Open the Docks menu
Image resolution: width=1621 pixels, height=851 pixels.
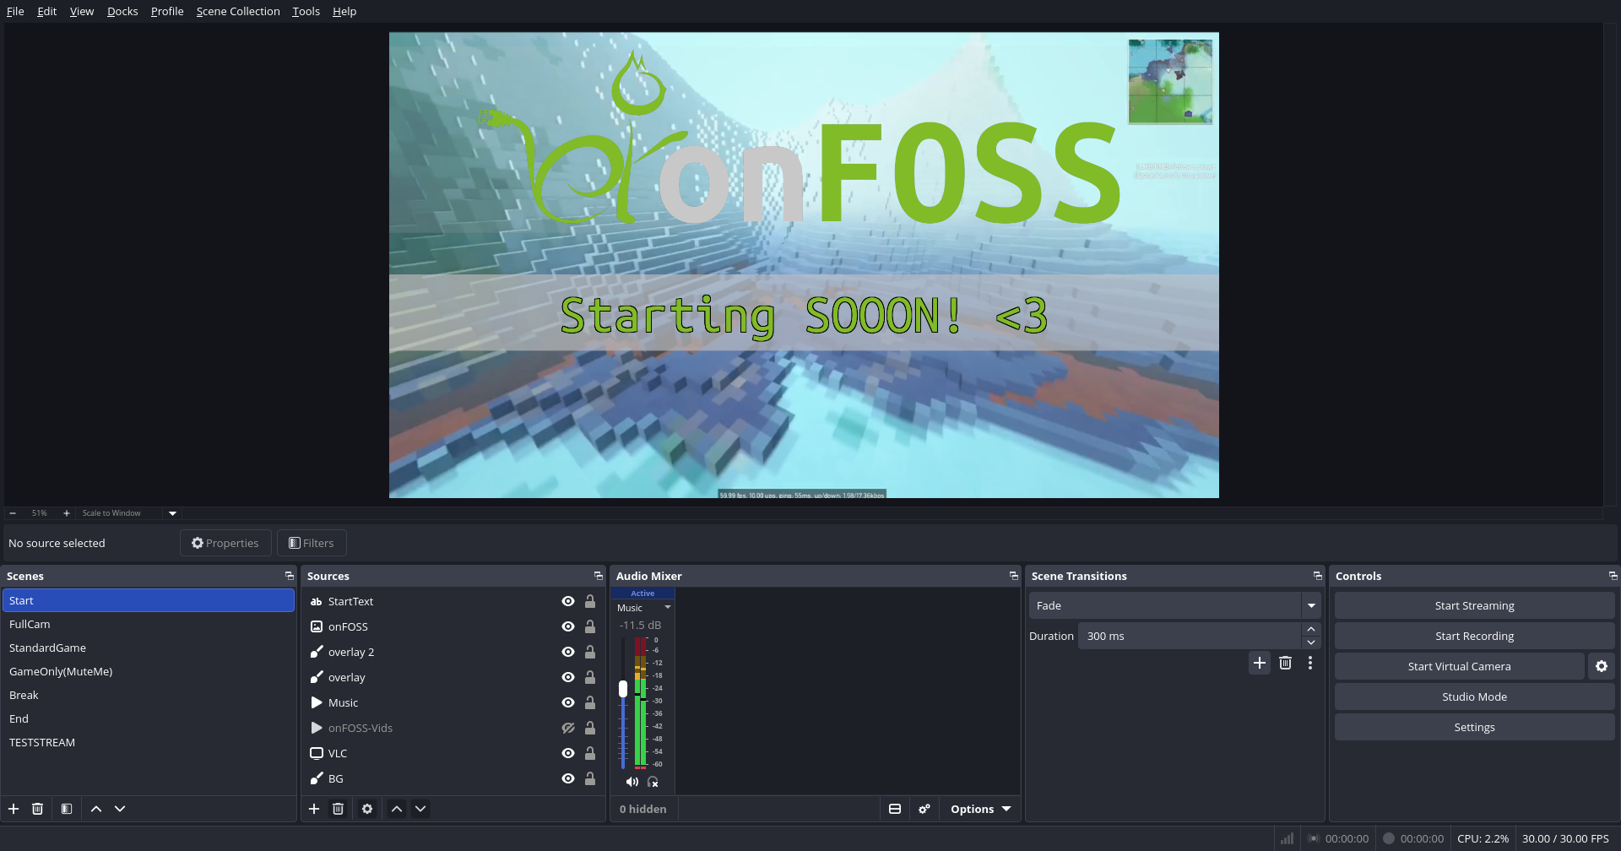[x=122, y=11]
